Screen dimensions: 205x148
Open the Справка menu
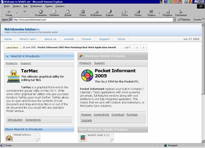[60, 6]
